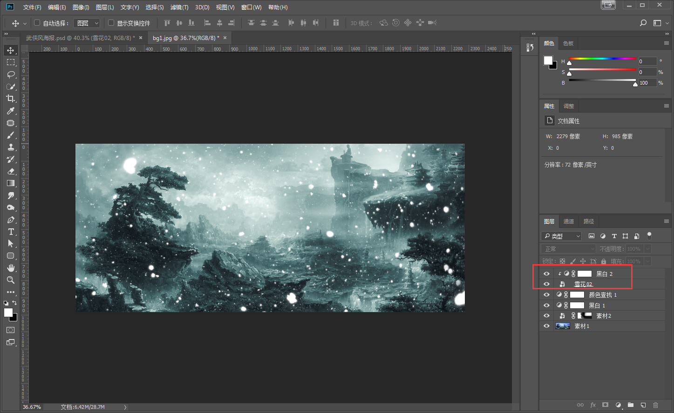Create a new group with folder icon

point(631,405)
